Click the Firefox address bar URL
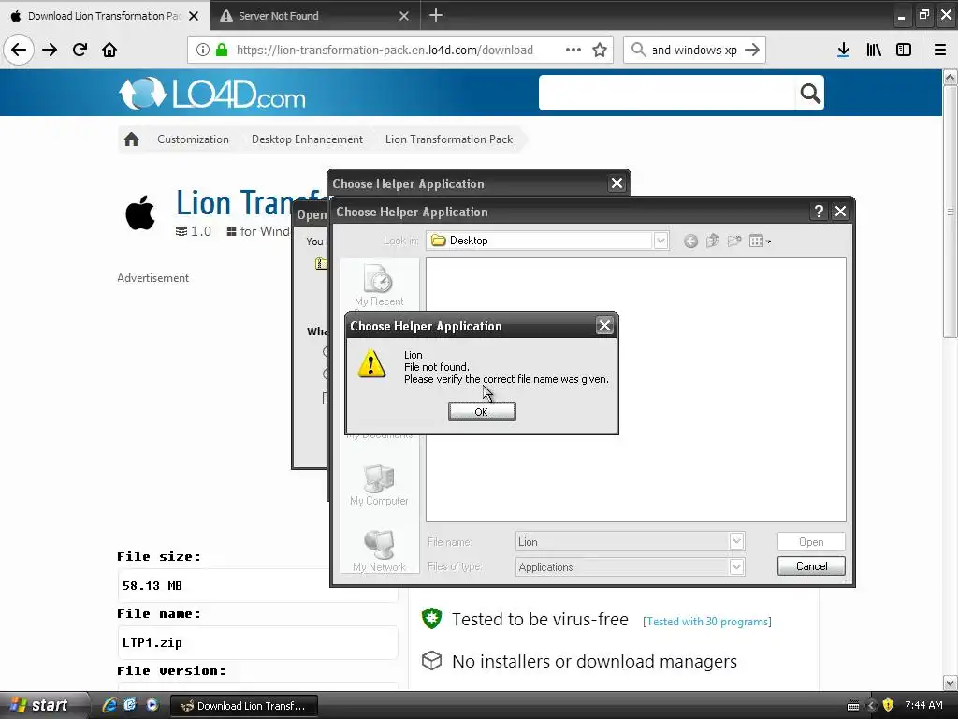The height and width of the screenshot is (719, 958). 385,50
